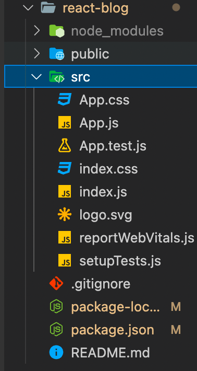
Task: Collapse the react-blog root folder chevron
Action: (29, 8)
